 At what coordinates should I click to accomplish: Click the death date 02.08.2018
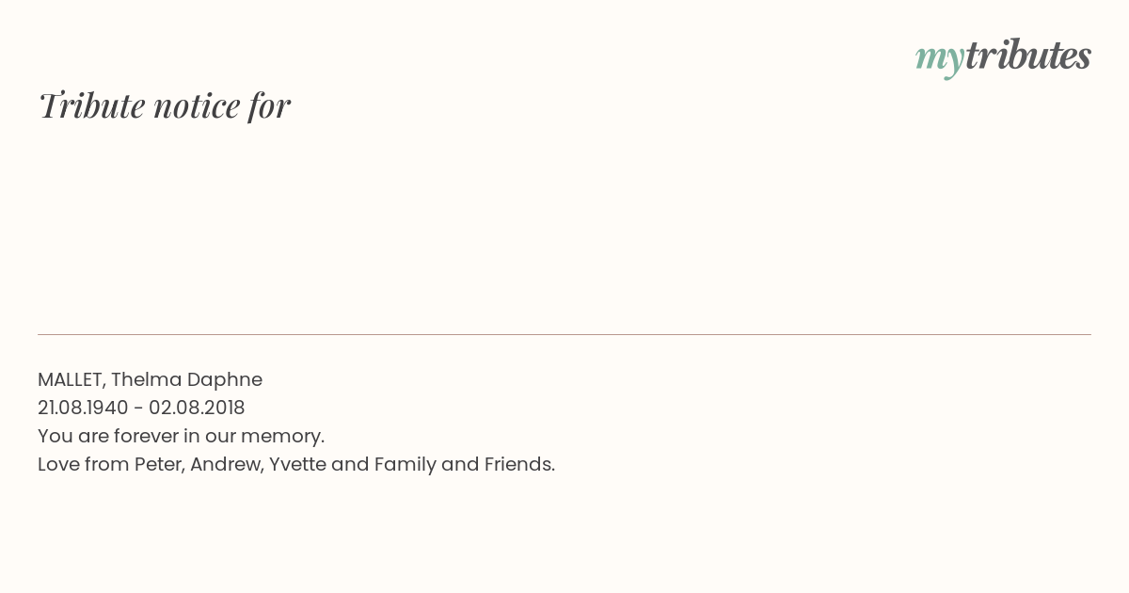pos(197,408)
